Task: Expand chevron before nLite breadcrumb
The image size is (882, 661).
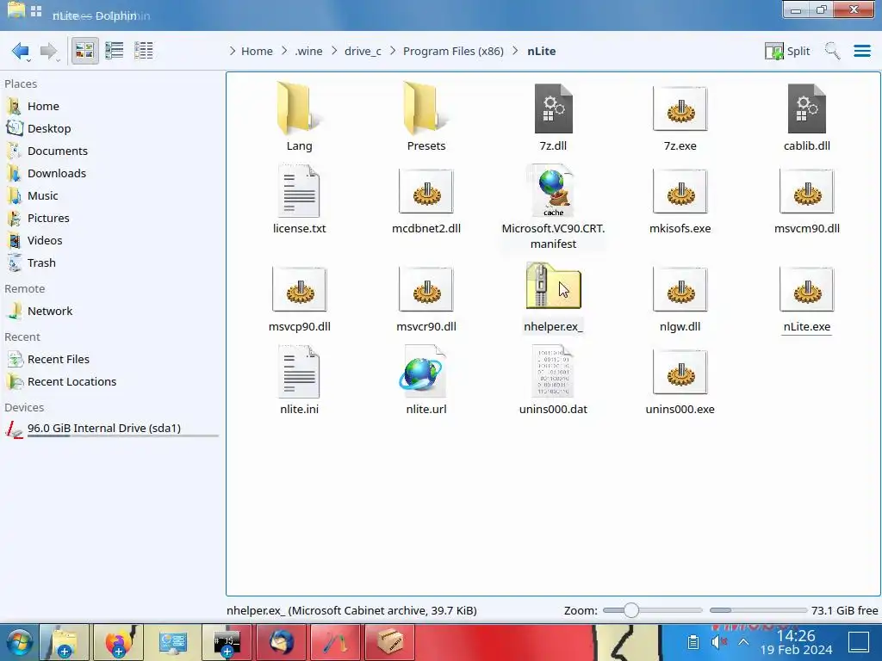Action: (515, 51)
